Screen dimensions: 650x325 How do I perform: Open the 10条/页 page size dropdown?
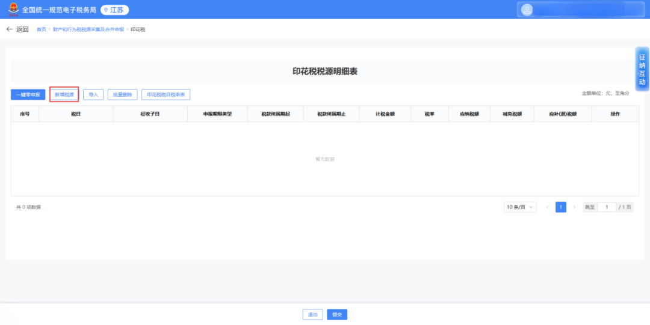[520, 207]
